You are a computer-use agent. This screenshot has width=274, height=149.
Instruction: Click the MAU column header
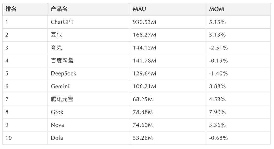click(x=139, y=9)
